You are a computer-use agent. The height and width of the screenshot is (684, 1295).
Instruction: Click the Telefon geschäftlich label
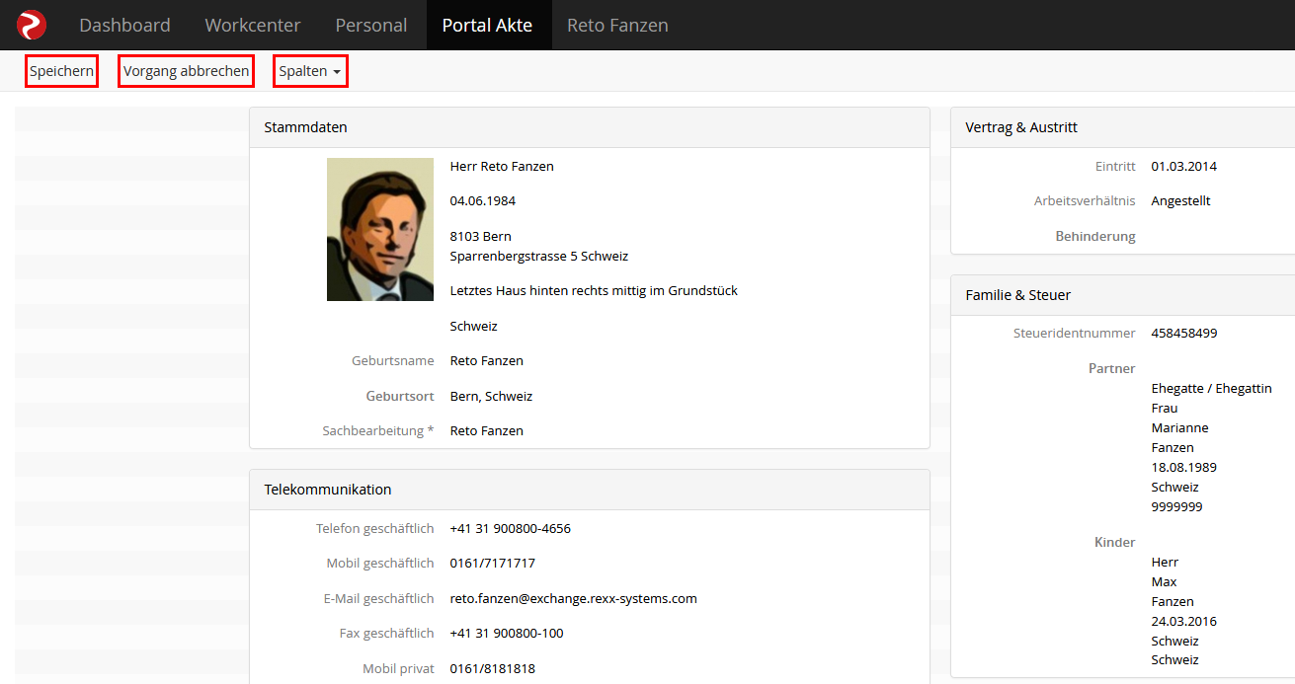(374, 528)
